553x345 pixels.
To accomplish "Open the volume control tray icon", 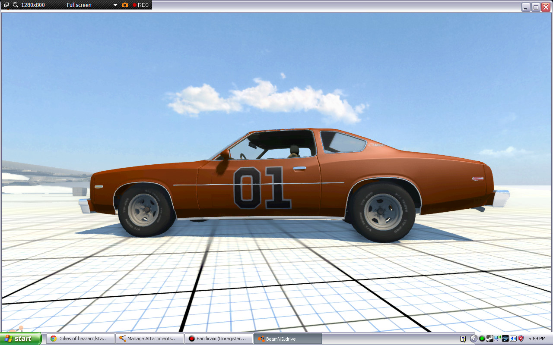I will coord(513,339).
